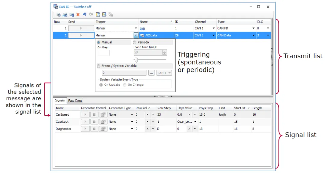Open the DLC dropdown in row 1
The height and width of the screenshot is (173, 325).
[x=268, y=28]
